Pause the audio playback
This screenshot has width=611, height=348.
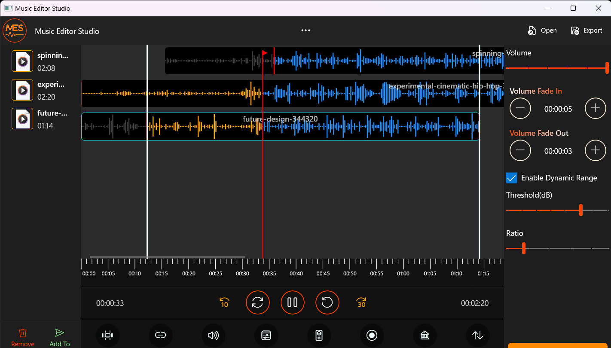(x=293, y=302)
